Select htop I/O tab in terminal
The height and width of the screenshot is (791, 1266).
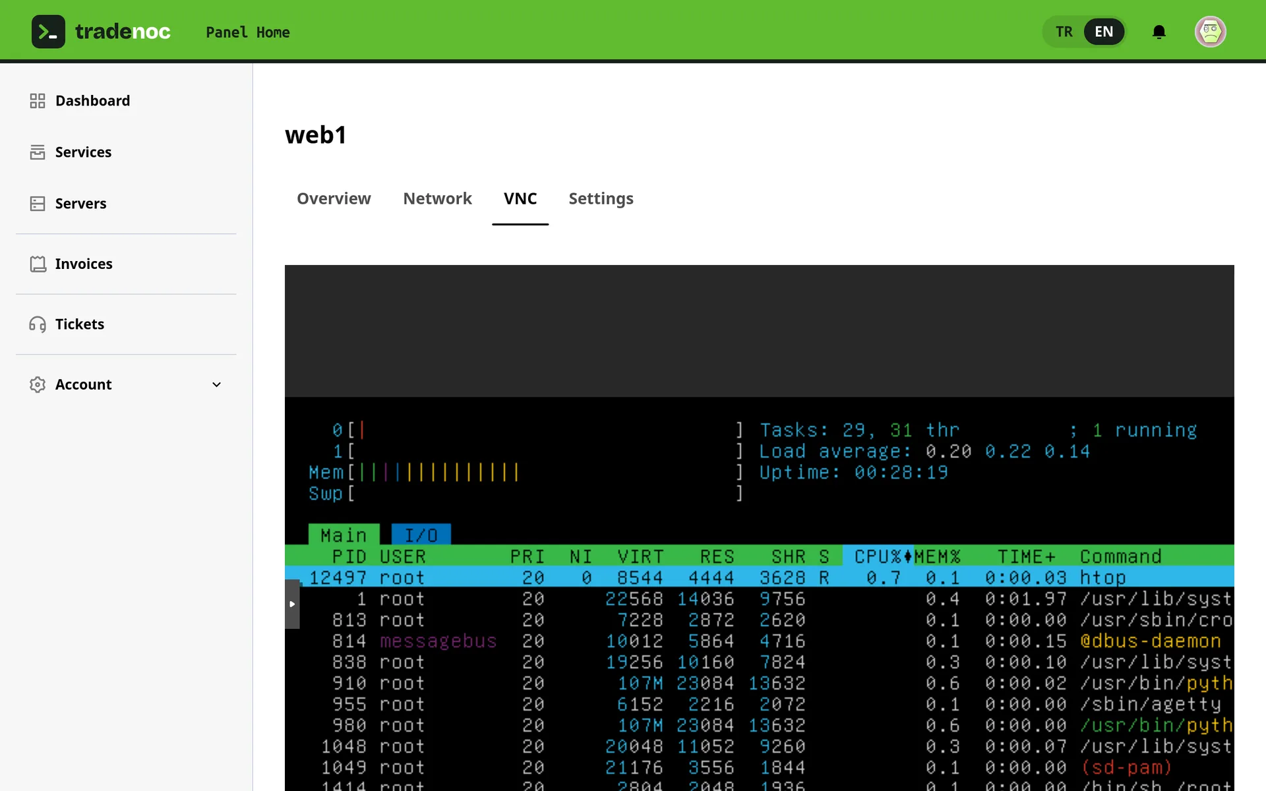tap(421, 535)
